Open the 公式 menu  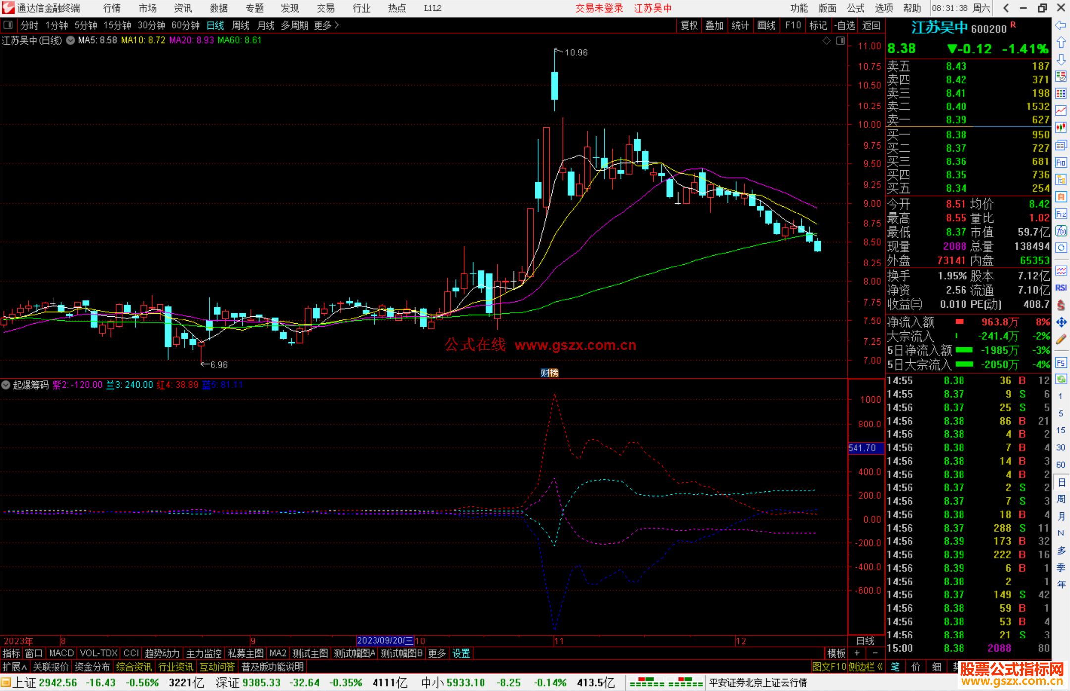pyautogui.click(x=856, y=8)
